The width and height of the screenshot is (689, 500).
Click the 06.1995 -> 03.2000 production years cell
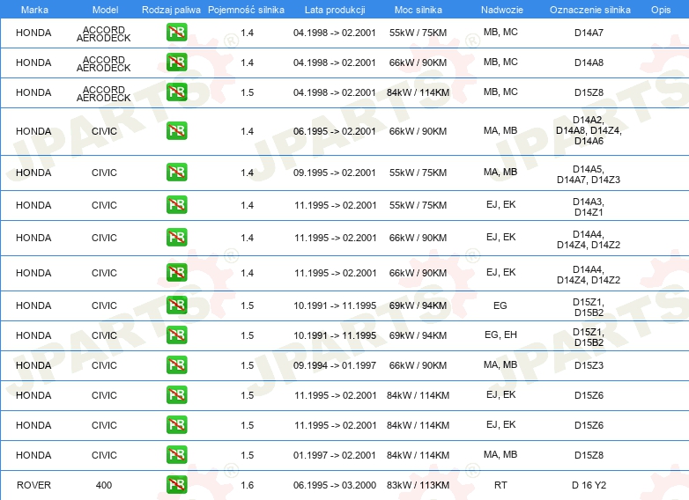point(335,485)
